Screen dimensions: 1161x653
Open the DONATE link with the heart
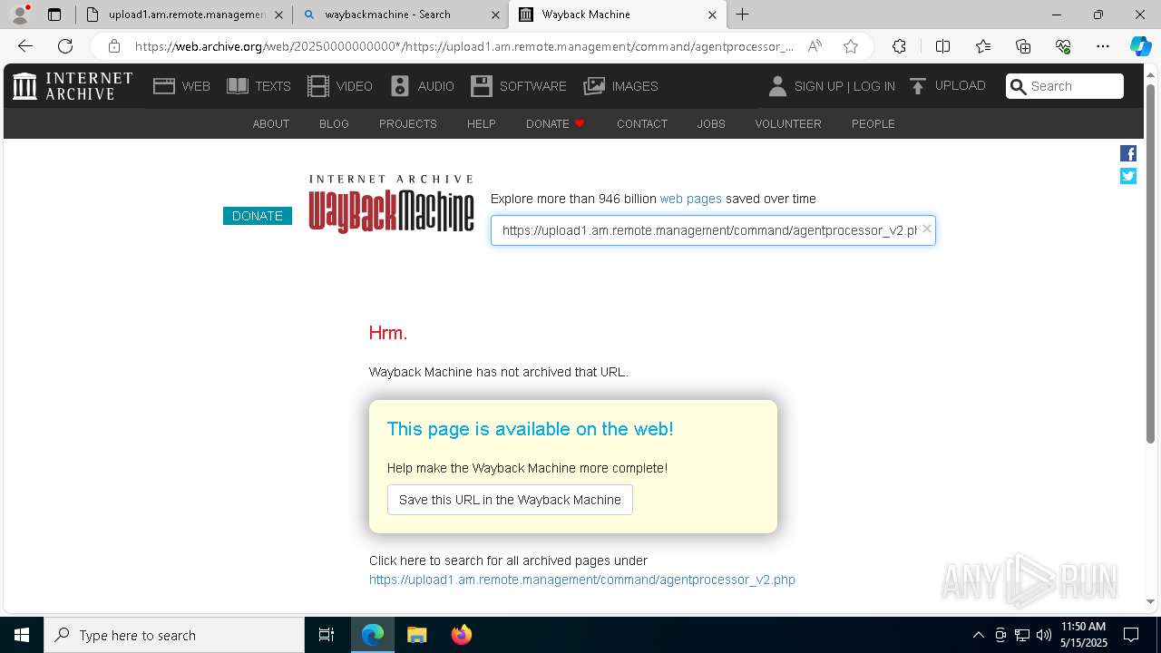[x=556, y=123]
